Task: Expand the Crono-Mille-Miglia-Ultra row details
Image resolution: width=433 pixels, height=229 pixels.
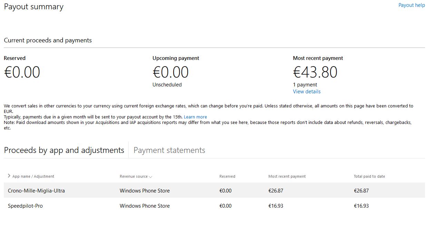Action: 9,190
